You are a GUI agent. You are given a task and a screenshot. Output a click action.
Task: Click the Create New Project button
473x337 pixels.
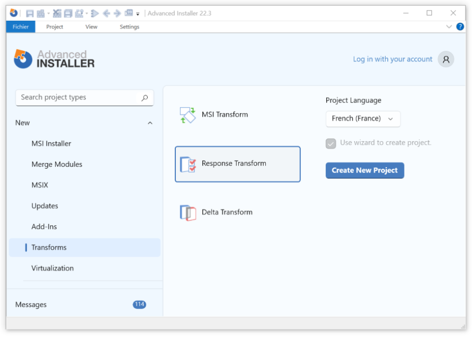(364, 170)
